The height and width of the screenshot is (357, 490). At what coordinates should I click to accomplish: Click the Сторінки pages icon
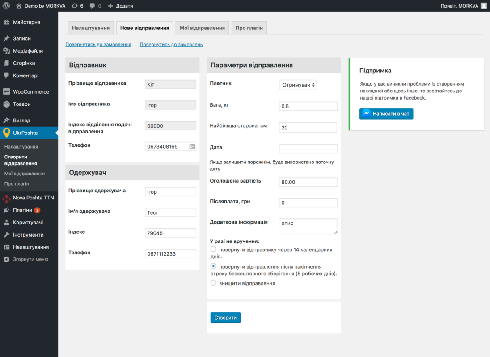(x=7, y=63)
